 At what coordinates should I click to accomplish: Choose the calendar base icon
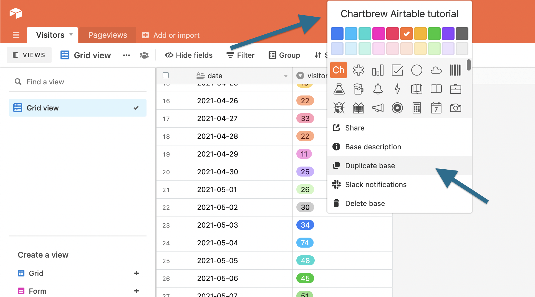(436, 108)
